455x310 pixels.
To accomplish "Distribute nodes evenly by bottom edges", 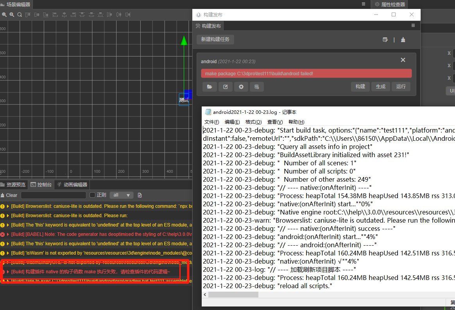I will click(x=100, y=14).
